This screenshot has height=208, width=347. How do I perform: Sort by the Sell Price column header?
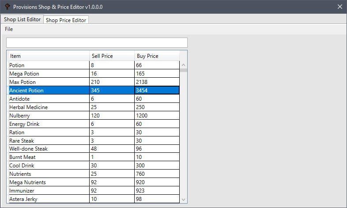112,56
